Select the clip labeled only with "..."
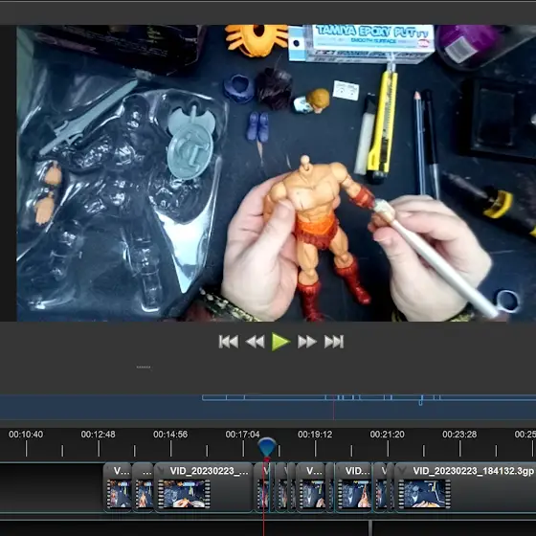536x536 pixels. [143, 487]
